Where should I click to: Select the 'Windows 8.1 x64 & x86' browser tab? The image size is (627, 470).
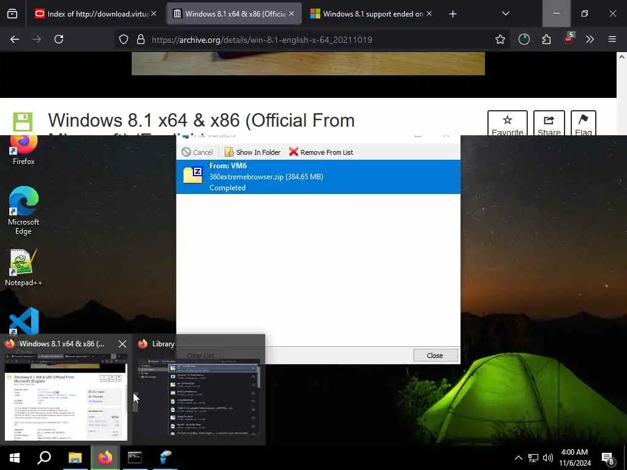234,13
